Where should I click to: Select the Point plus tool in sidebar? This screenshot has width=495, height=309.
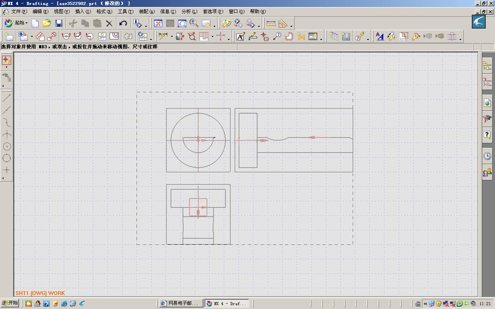pyautogui.click(x=7, y=170)
